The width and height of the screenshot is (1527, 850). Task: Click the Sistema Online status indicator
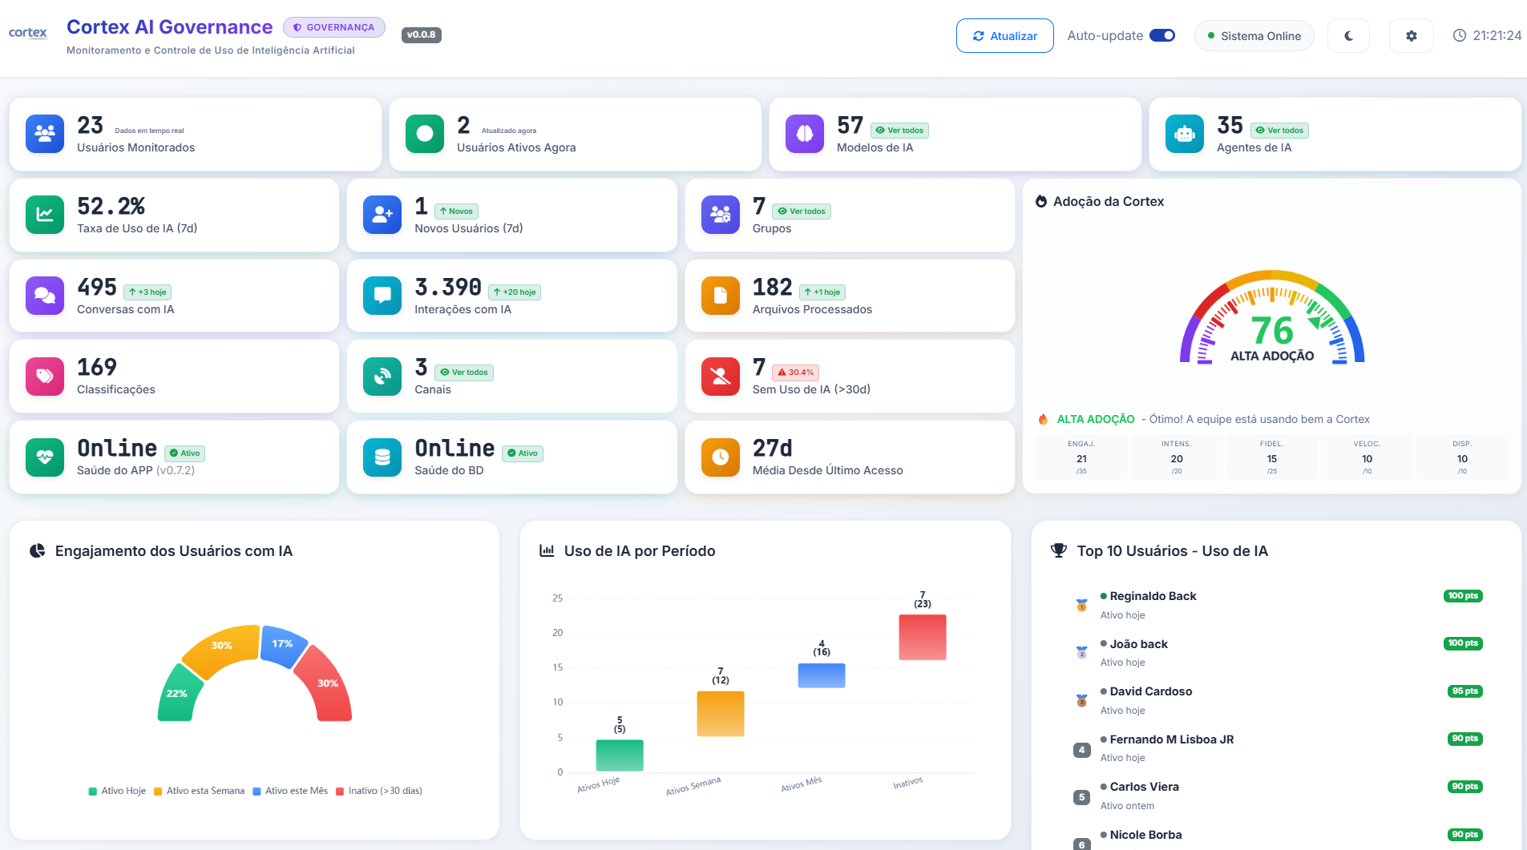pos(1254,35)
